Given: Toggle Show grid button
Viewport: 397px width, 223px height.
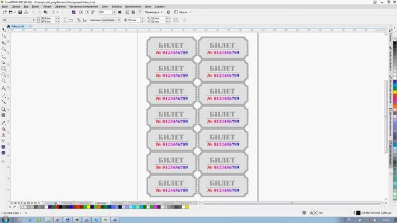Looking at the screenshot, I should (x=133, y=12).
